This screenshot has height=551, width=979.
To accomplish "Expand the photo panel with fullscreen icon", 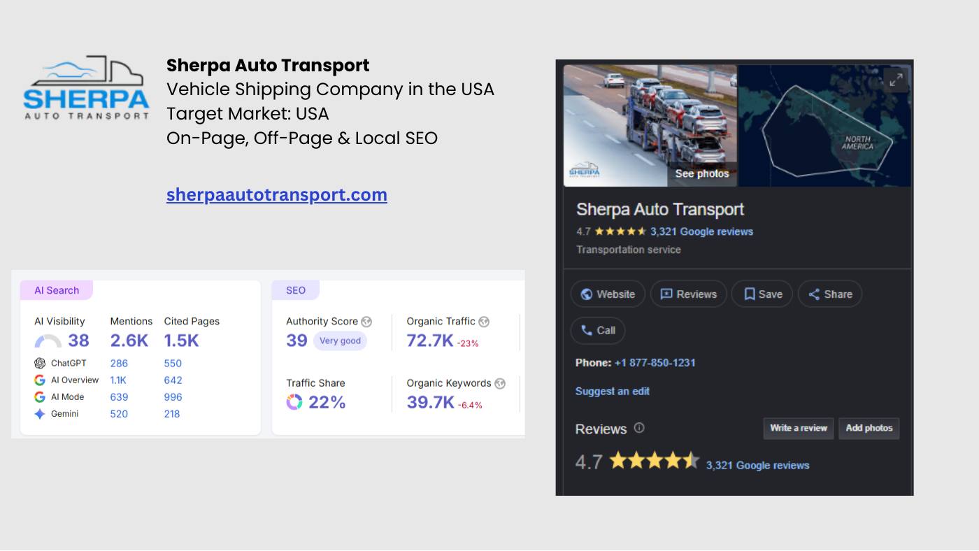I will [x=896, y=80].
